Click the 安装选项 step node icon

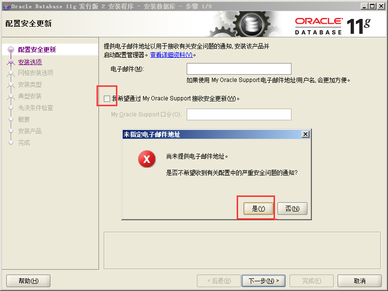(x=11, y=62)
